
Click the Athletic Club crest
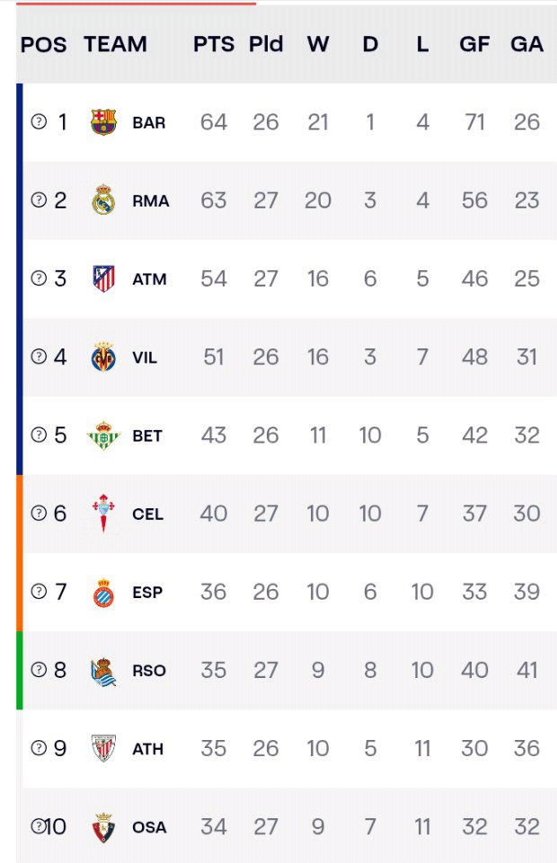click(103, 749)
